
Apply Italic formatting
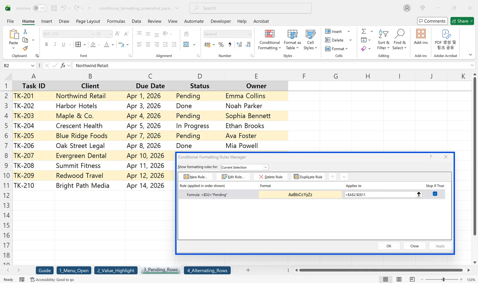55,45
